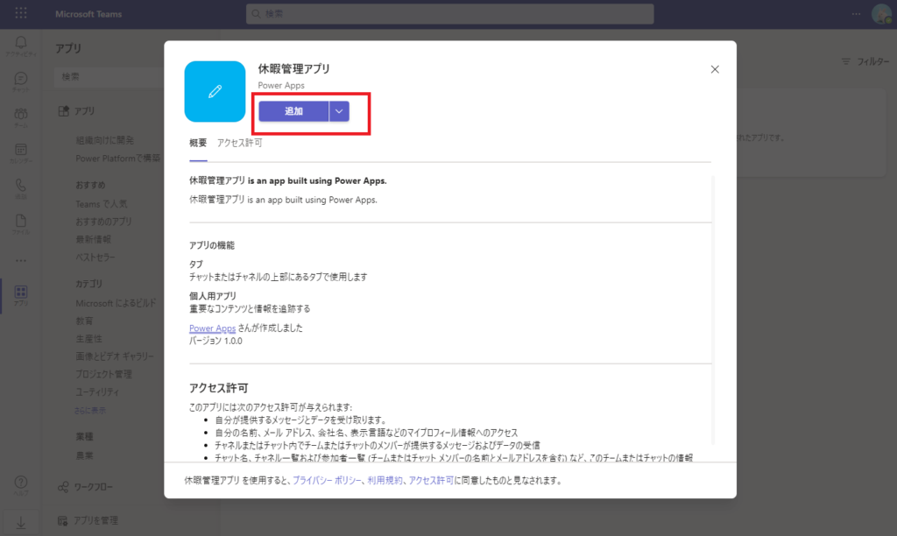Click the 業種 sidebar heading
897x536 pixels.
point(84,436)
